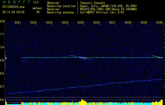
Task: Click the meteor count value 95
Action: click(x=38, y=12)
